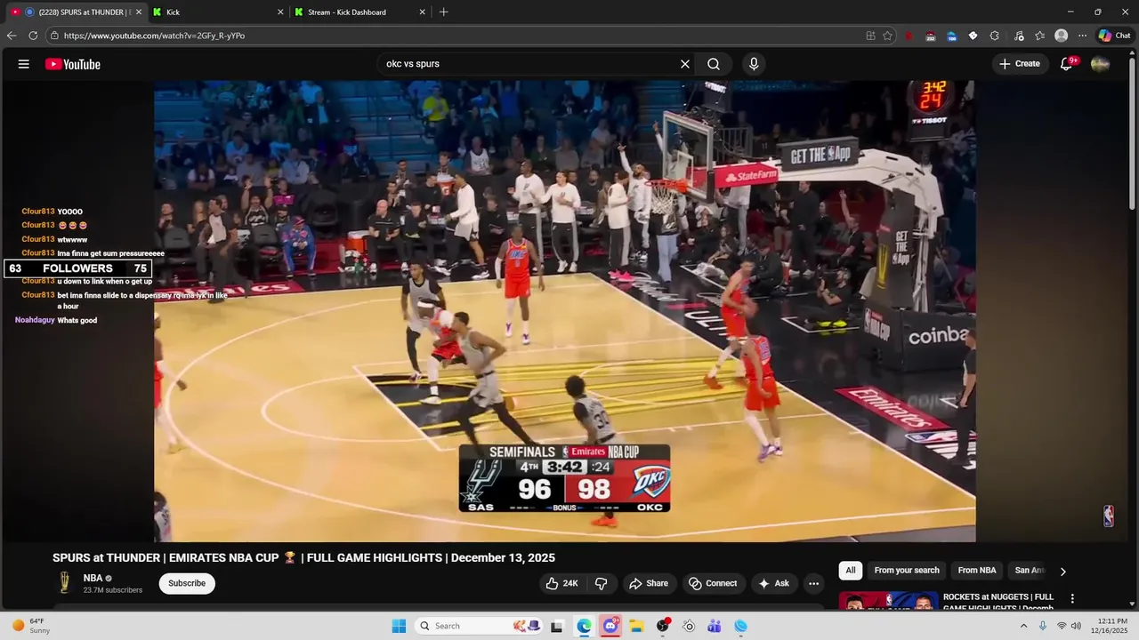The width and height of the screenshot is (1139, 640).
Task: Search with your voice microphone button
Action: click(754, 64)
